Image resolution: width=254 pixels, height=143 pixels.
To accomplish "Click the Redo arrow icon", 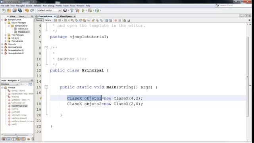I will [x=32, y=11].
